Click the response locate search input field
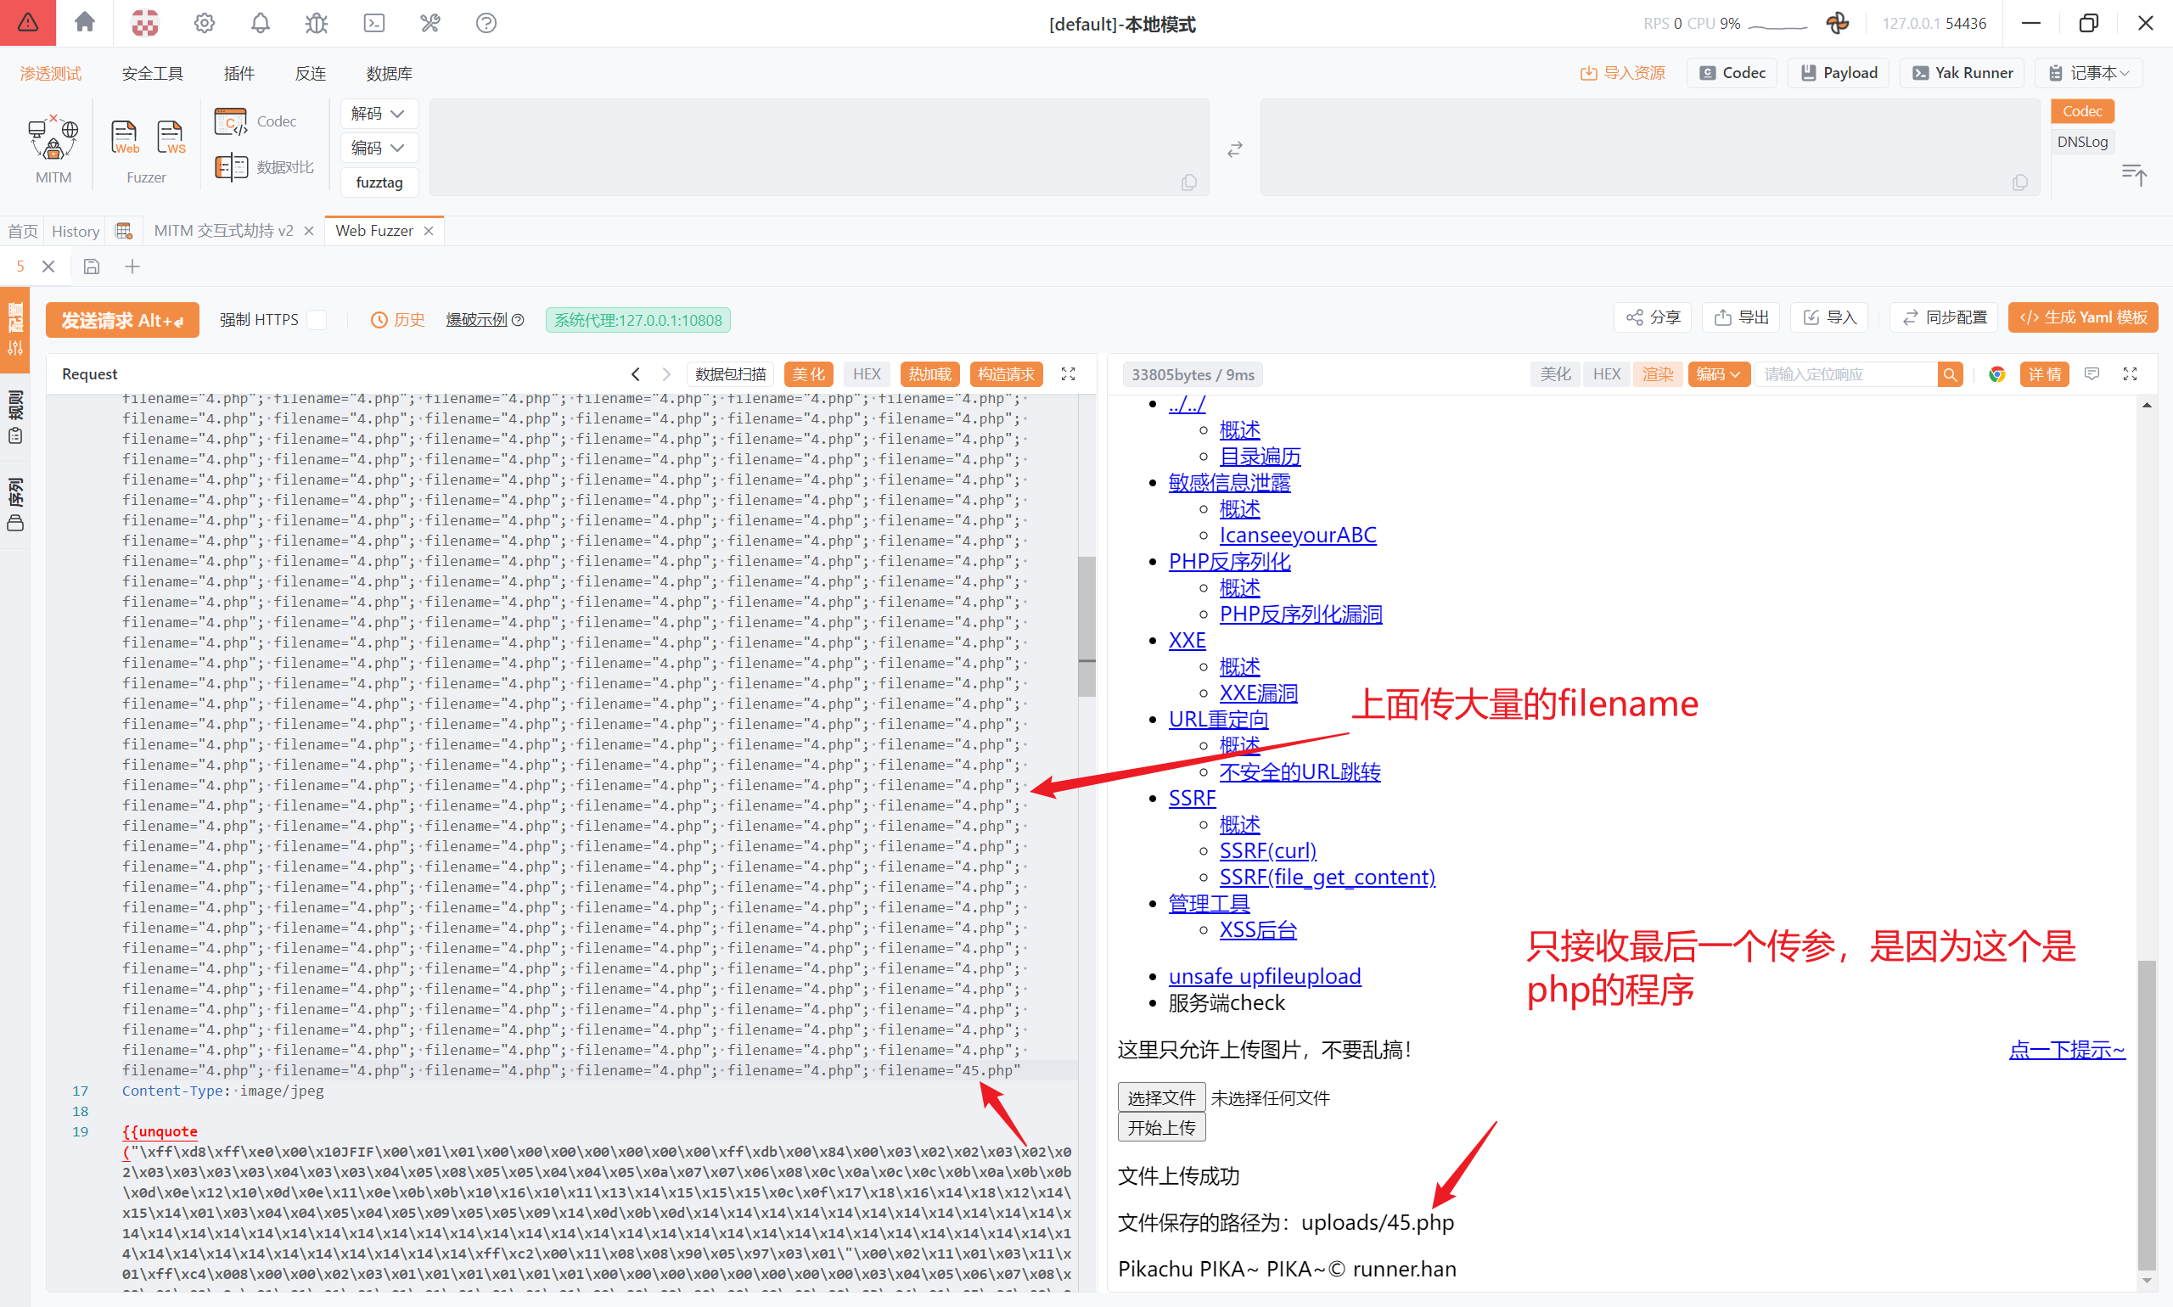This screenshot has width=2173, height=1307. pos(1845,374)
